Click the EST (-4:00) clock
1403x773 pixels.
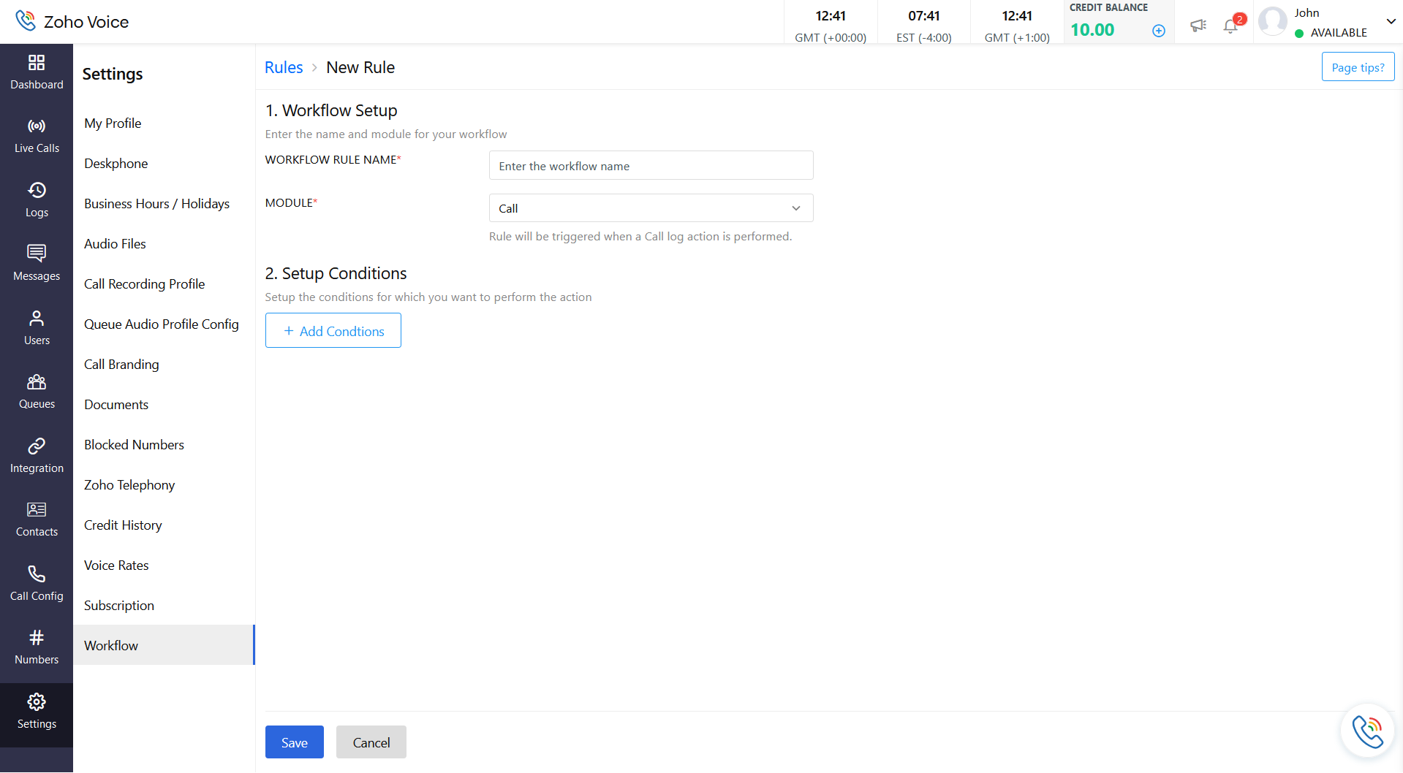click(924, 26)
